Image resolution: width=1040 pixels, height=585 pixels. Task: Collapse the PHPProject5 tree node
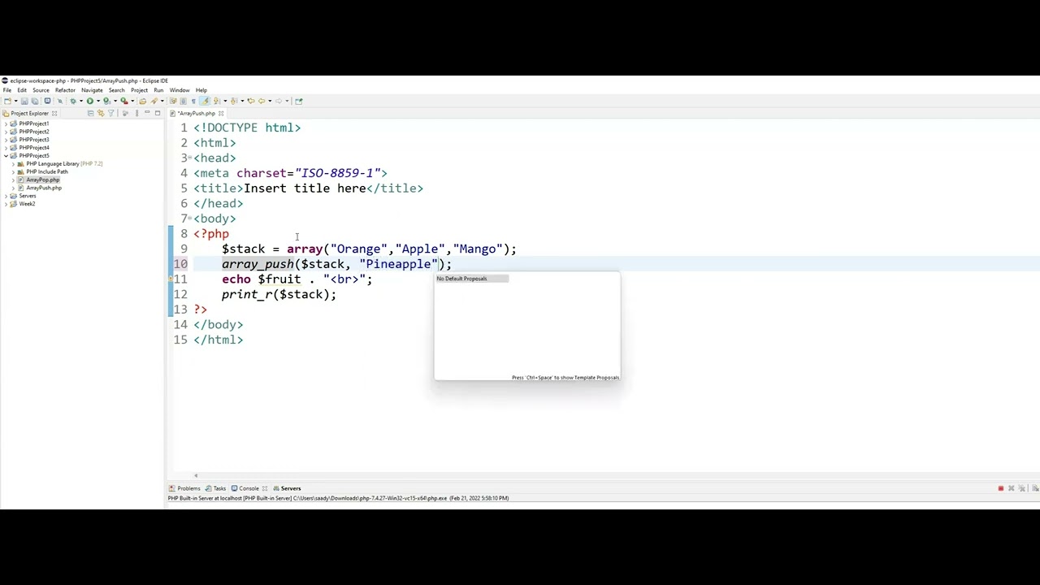point(6,155)
